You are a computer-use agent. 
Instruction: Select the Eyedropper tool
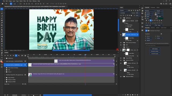pos(2,23)
